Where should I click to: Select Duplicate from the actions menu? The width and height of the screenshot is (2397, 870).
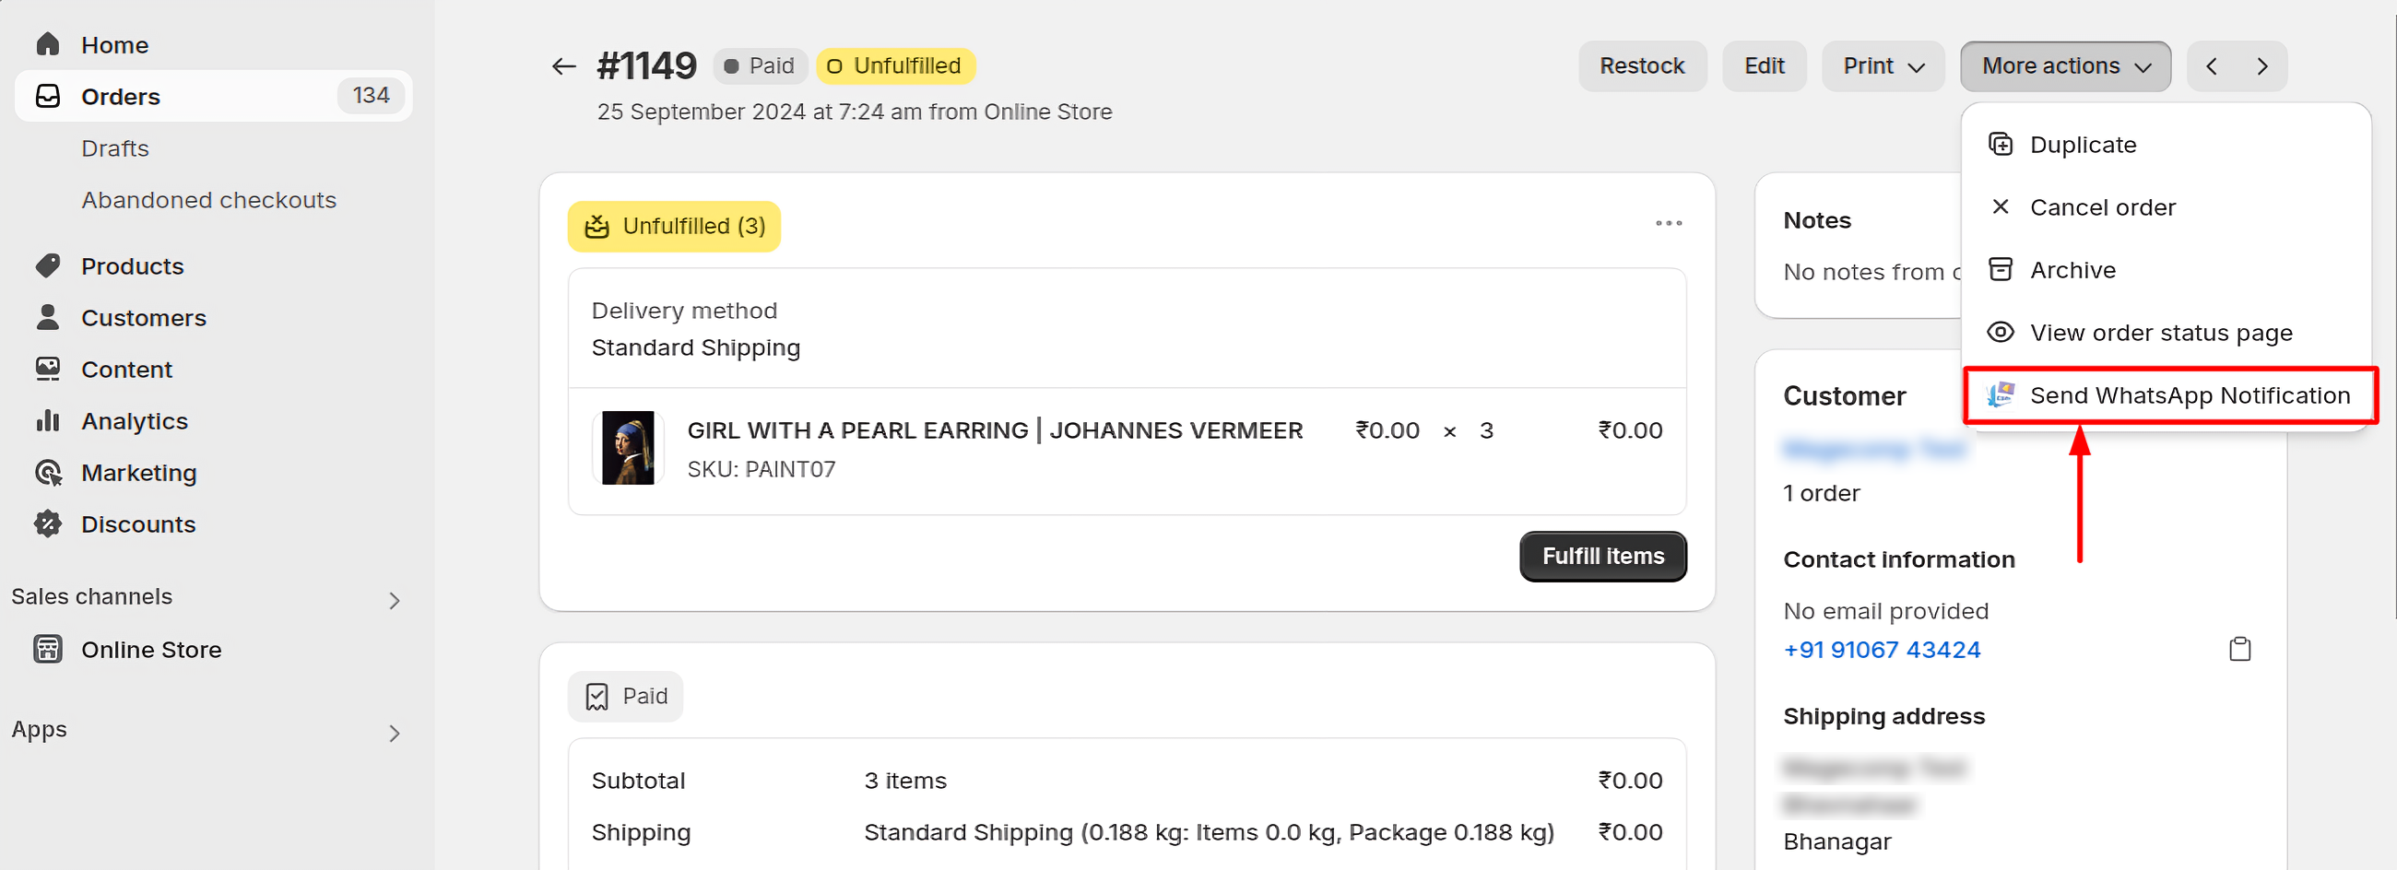[2082, 146]
